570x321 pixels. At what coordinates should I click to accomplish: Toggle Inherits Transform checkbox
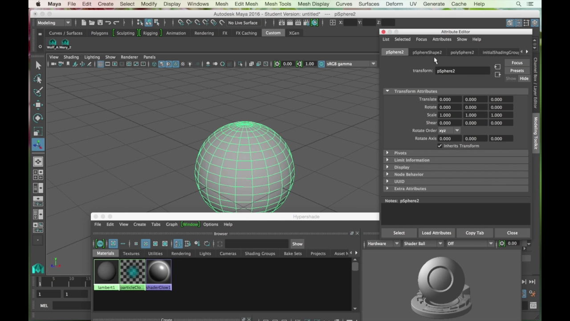point(440,146)
